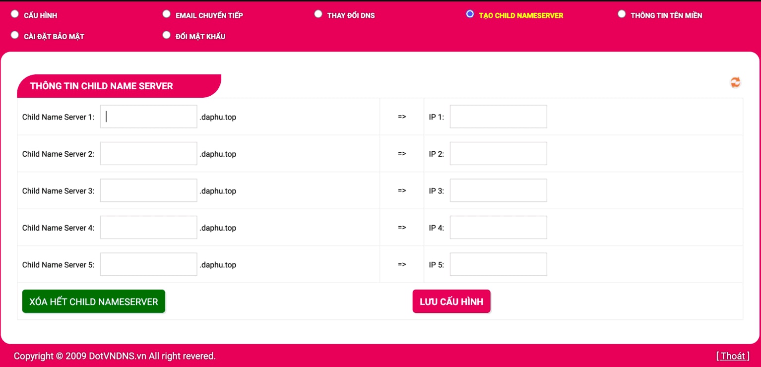Select the Cấu Hình radio button
Screen dimensions: 761x367
[15, 14]
